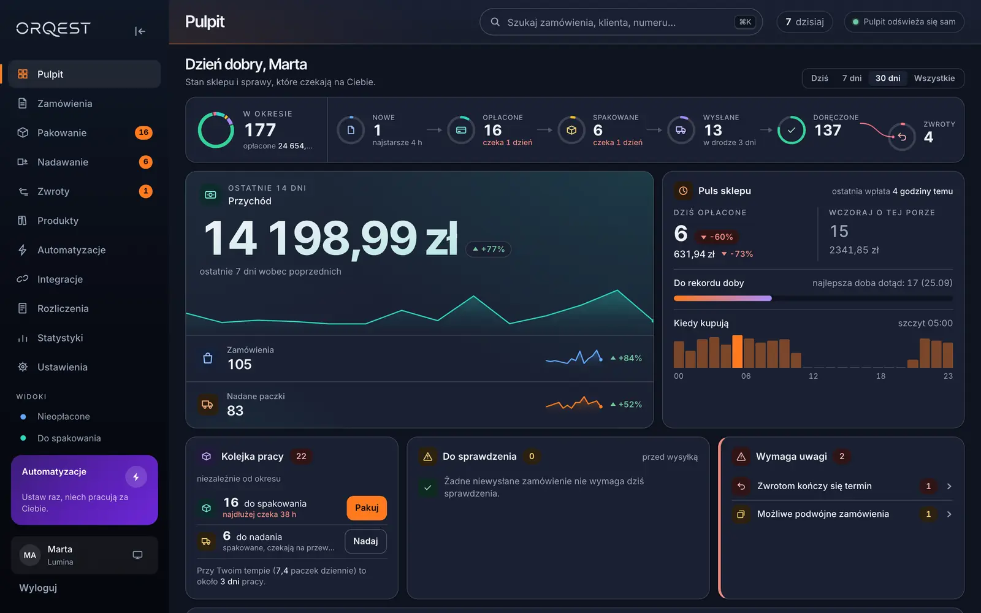981x613 pixels.
Task: Click the Statystyki bar chart icon
Action: point(23,338)
